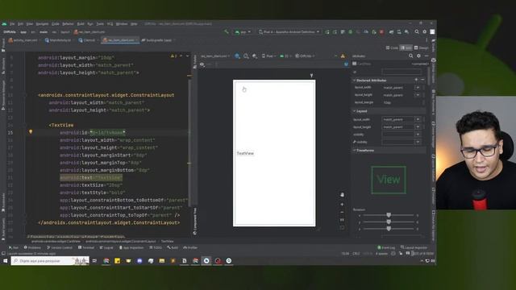Viewport: 516px width, 290px height.
Task: Click the Make Project hammer icon
Action: pyautogui.click(x=227, y=32)
